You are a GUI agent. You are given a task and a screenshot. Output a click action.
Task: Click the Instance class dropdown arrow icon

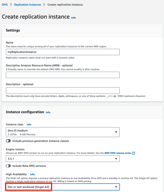[x=116, y=132]
